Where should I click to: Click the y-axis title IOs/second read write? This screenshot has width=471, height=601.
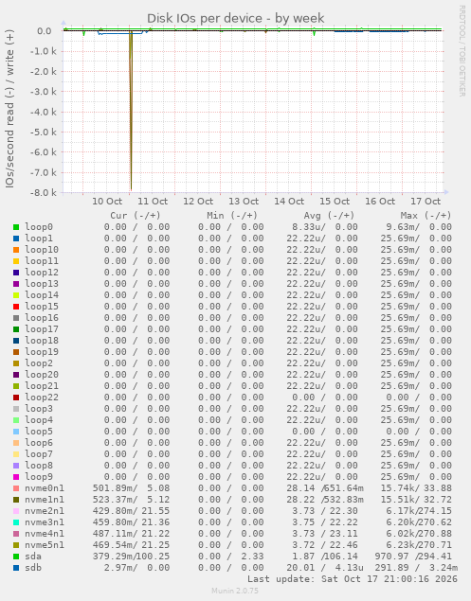pos(9,109)
